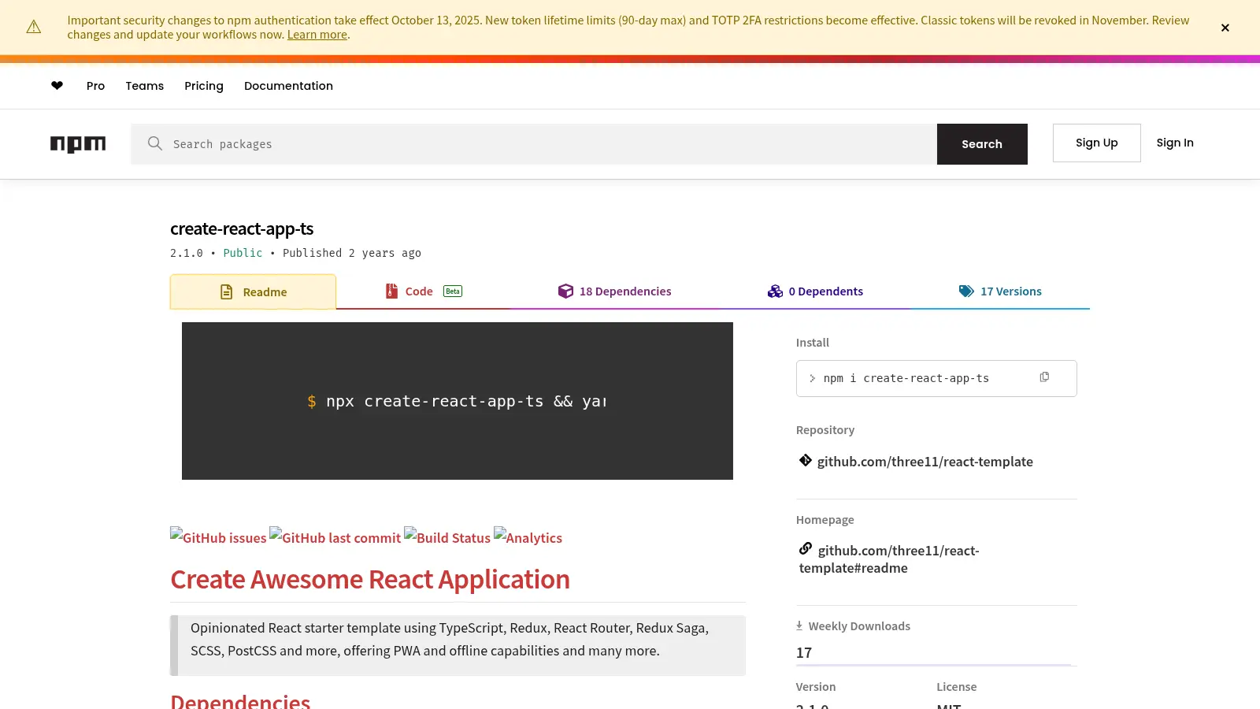Click the Create Awesome React Application heading
Screen dimensions: 1260x709
(370, 580)
